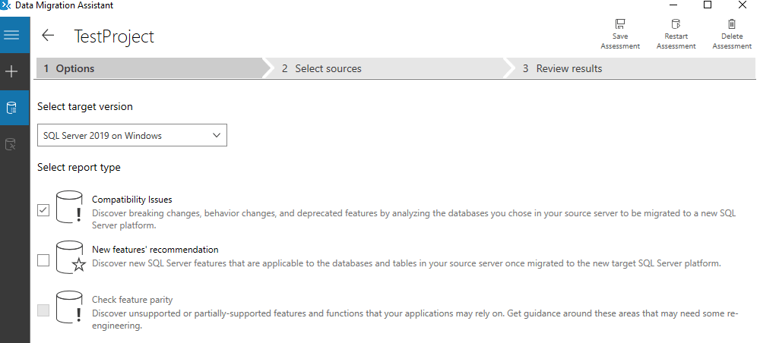Image resolution: width=760 pixels, height=343 pixels.
Task: Open the Assessments database icon in sidebar
Action: pos(11,108)
